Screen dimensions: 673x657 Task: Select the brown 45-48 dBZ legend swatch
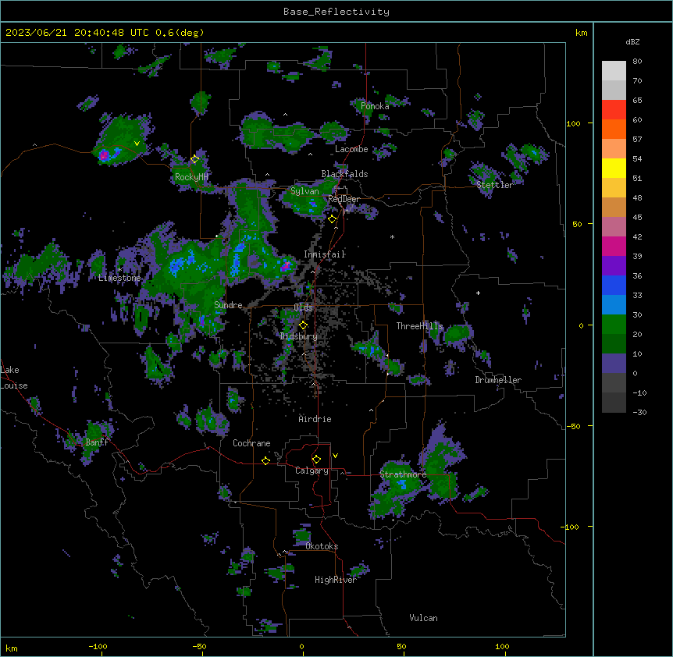pyautogui.click(x=614, y=207)
